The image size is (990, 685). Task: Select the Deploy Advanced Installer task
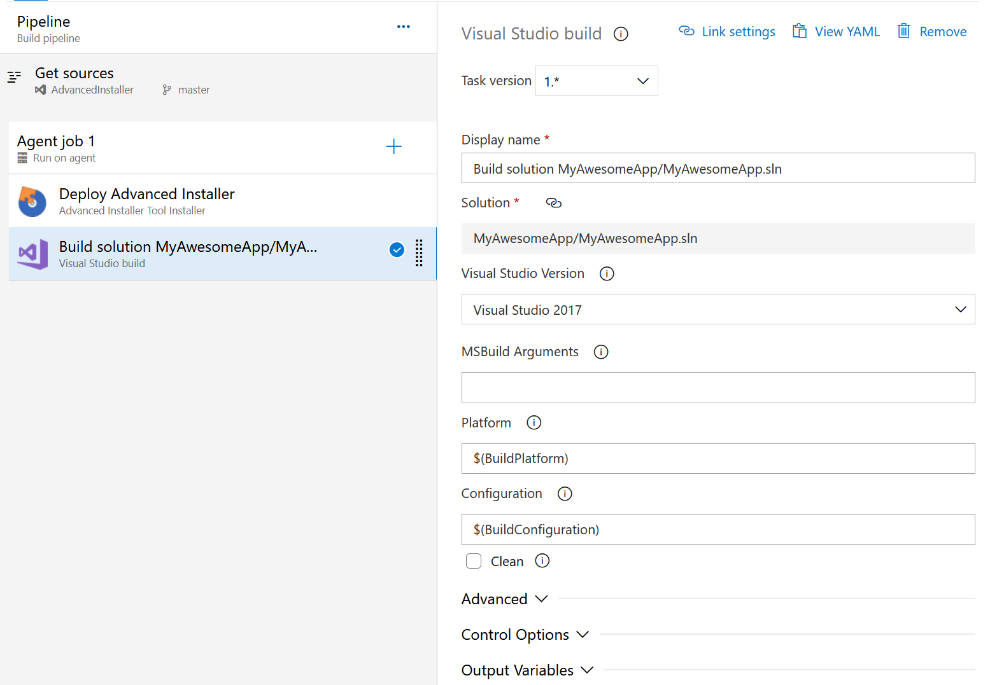tap(223, 201)
